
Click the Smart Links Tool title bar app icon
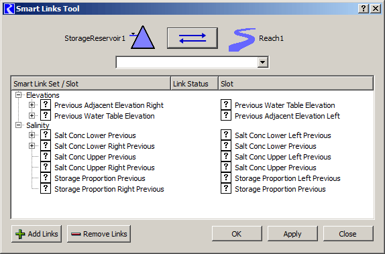9,9
